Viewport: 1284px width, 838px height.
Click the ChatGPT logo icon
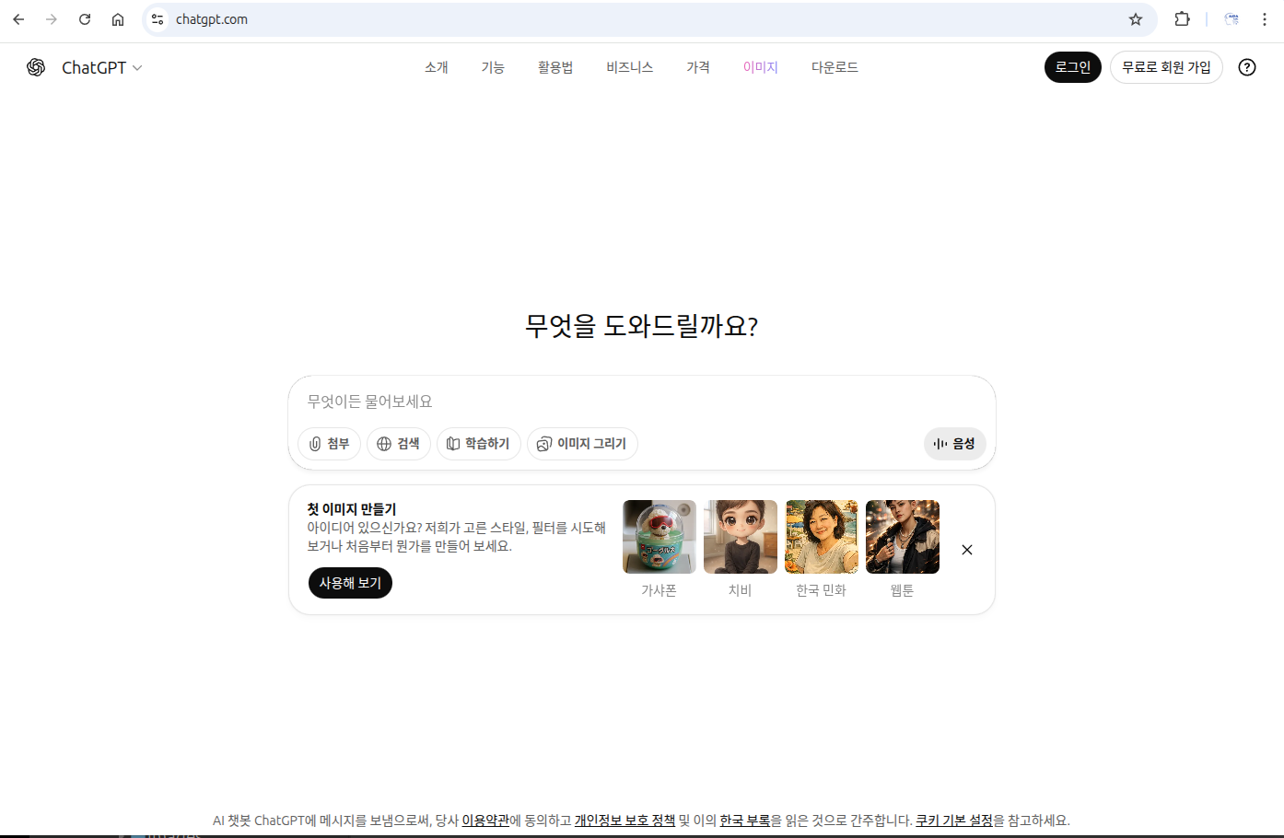click(36, 67)
